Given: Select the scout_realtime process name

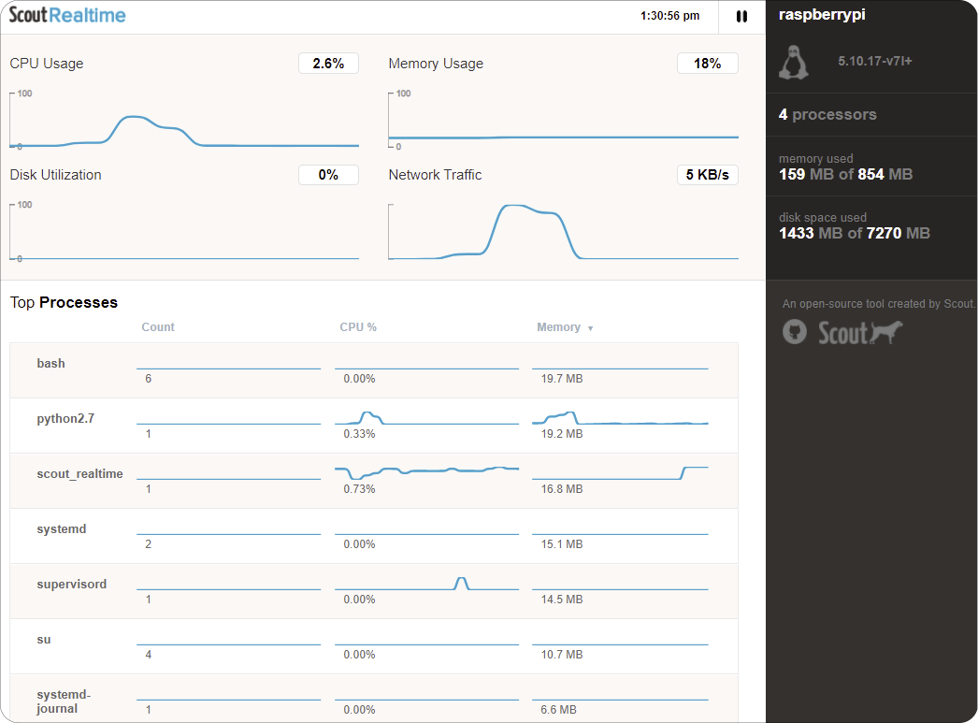Looking at the screenshot, I should [x=79, y=474].
